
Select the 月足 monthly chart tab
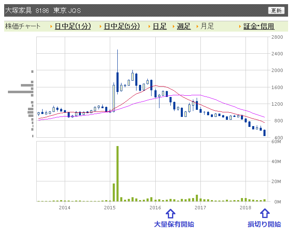207,26
